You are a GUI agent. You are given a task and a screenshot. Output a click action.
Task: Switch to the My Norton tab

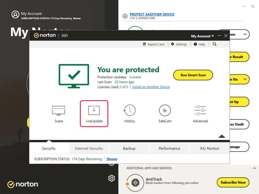tap(210, 148)
